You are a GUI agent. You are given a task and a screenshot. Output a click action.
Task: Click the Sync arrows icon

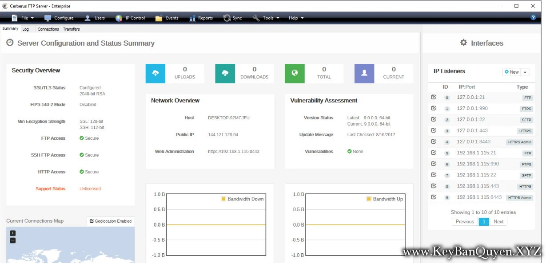coord(227,18)
